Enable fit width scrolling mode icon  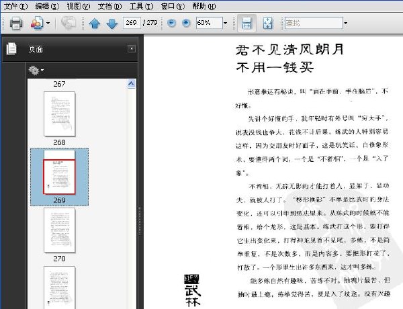point(247,23)
